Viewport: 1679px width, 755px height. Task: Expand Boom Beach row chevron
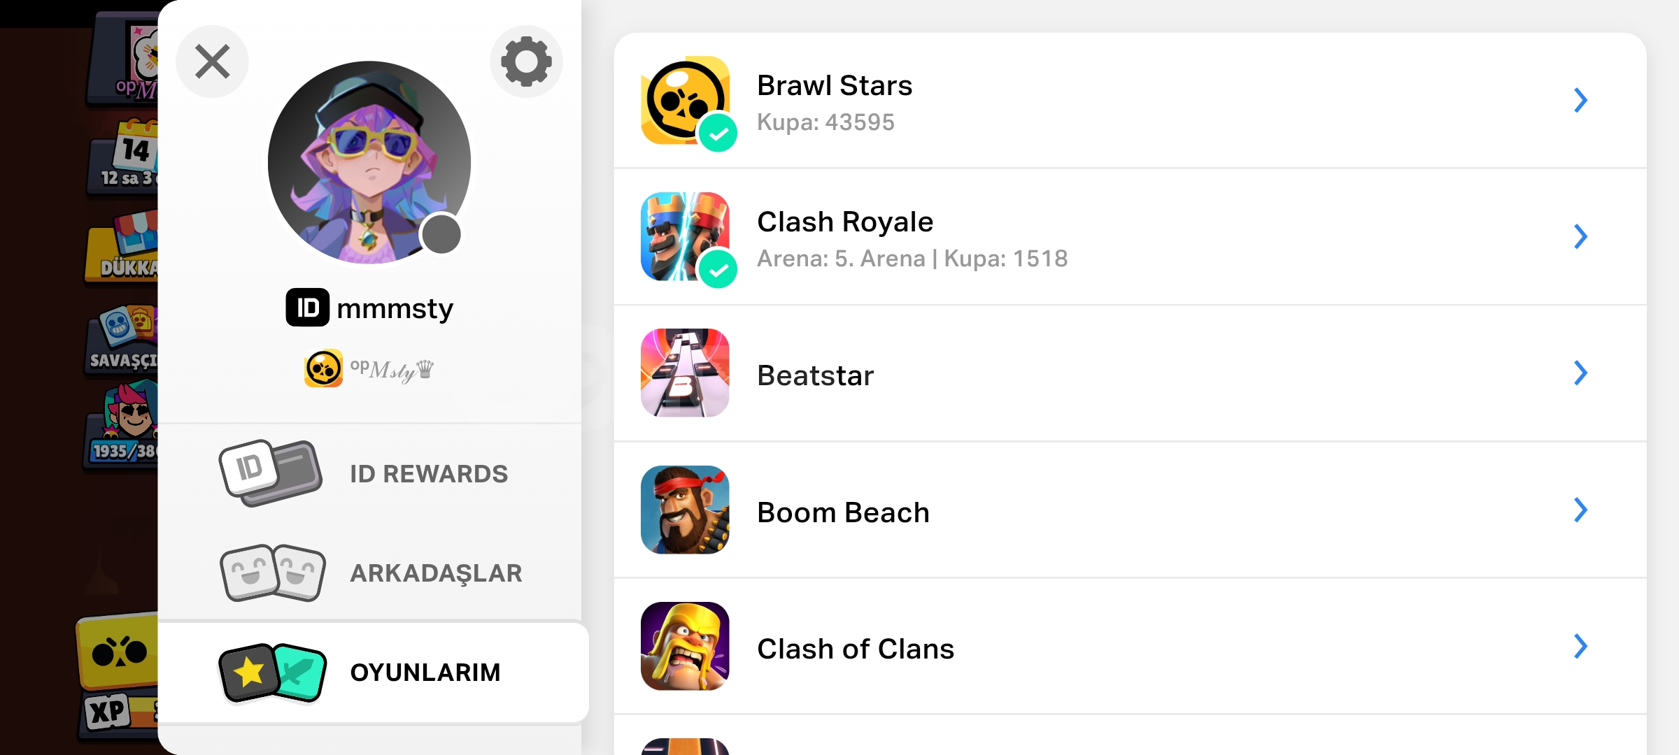tap(1580, 510)
